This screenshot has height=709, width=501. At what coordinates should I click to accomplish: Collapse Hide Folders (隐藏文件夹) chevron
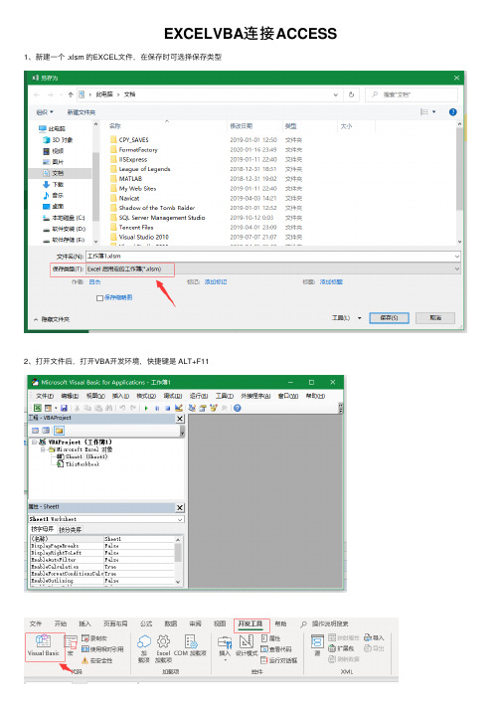click(36, 319)
